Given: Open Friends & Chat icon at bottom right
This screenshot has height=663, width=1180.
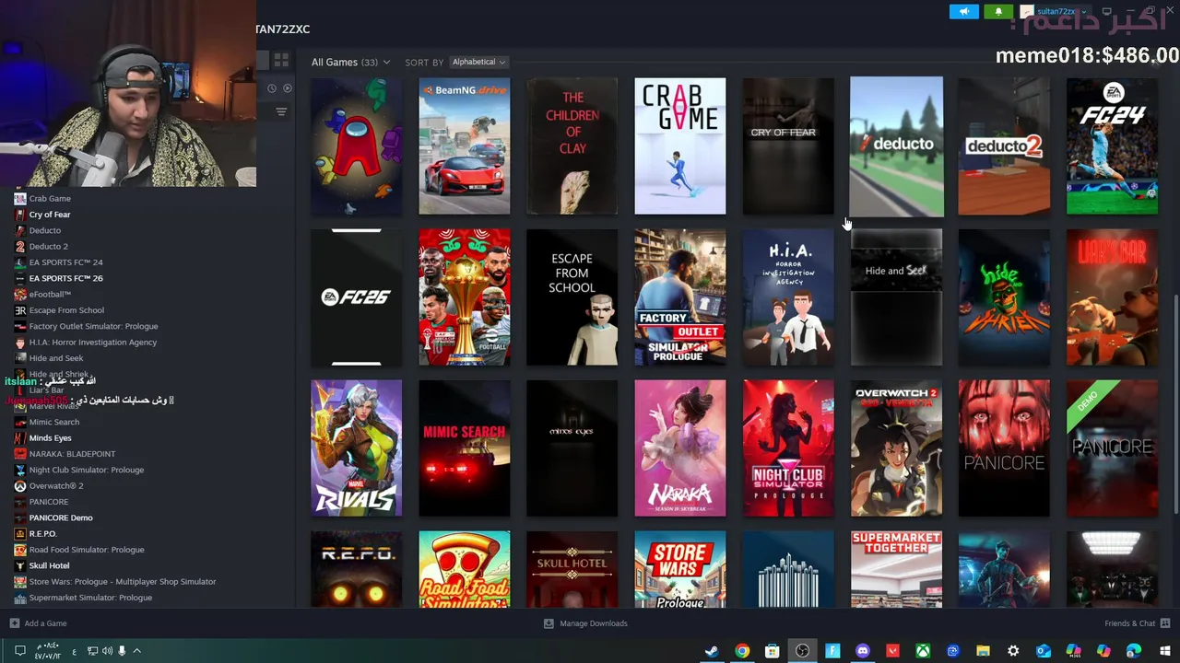Looking at the screenshot, I should click(x=1165, y=623).
